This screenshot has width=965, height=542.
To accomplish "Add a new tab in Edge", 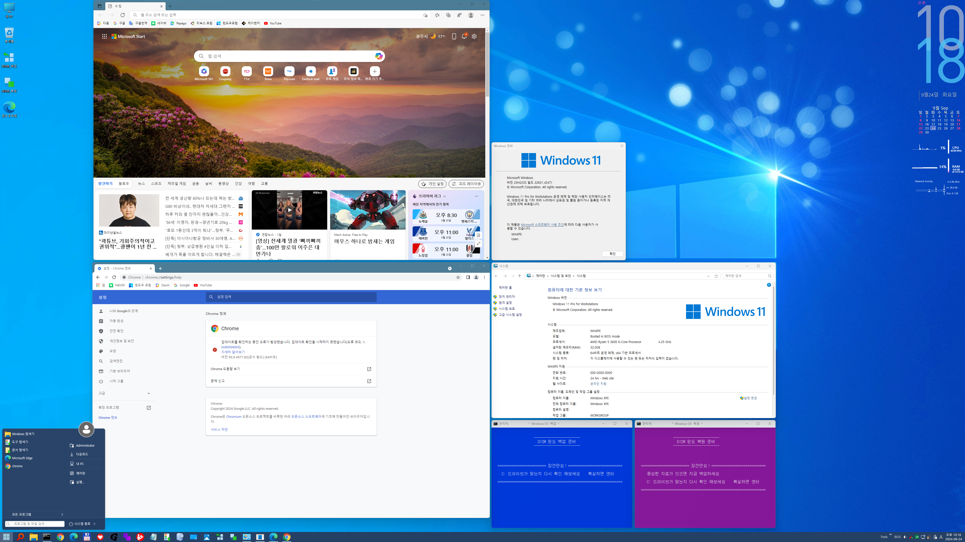I will pyautogui.click(x=170, y=6).
